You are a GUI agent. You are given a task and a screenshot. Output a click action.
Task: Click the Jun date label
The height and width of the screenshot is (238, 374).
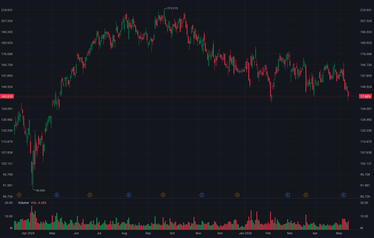pos(76,233)
